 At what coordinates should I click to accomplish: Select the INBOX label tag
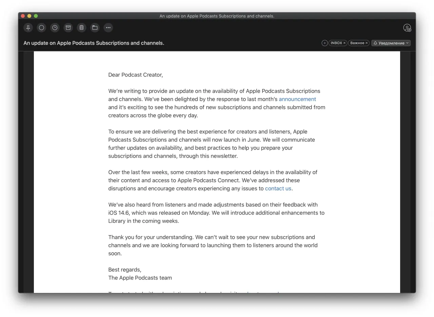[x=336, y=43]
